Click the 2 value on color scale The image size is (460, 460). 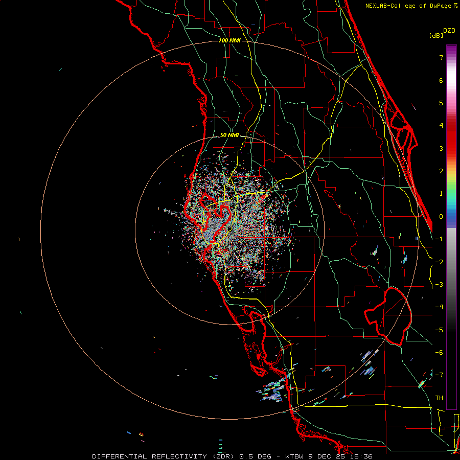441,171
